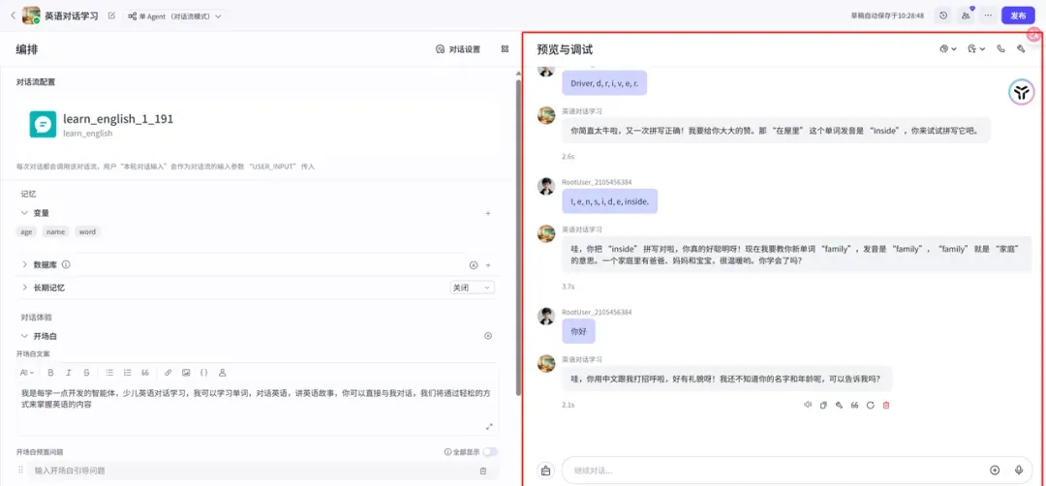1046x486 pixels.
Task: Collapse the 变量 section
Action: pyautogui.click(x=25, y=213)
